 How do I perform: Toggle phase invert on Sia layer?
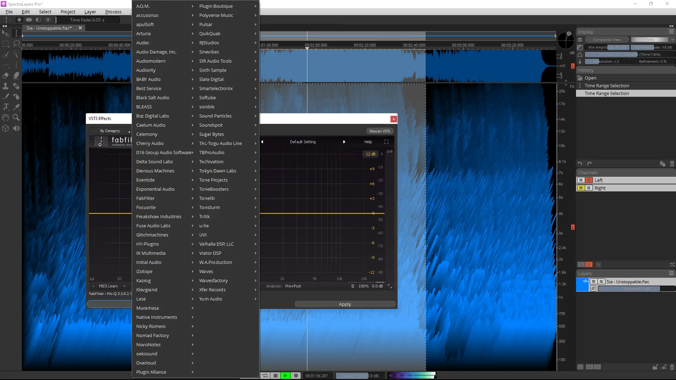(593, 289)
